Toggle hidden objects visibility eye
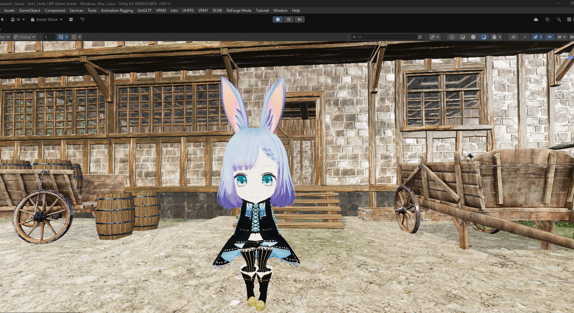 click(550, 37)
